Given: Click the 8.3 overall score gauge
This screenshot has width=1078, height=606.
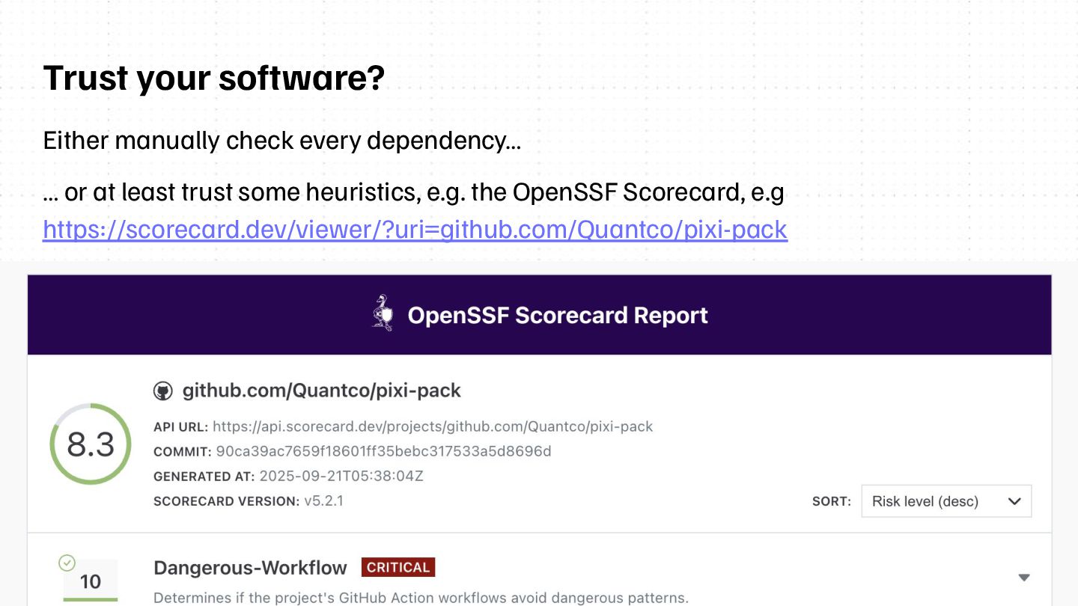Looking at the screenshot, I should click(x=91, y=444).
